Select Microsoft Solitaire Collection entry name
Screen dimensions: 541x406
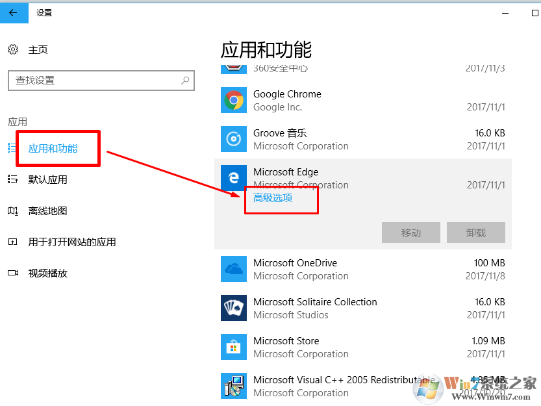[x=315, y=302]
